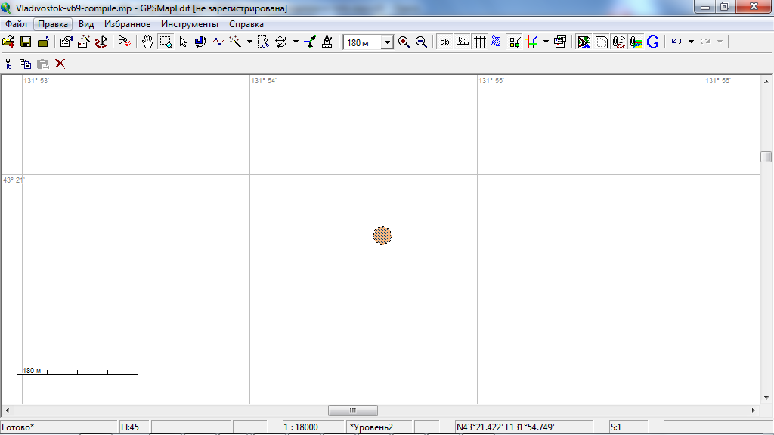Screen dimensions: 774x435
Task: Select the orange dotted circle on map
Action: pos(382,236)
